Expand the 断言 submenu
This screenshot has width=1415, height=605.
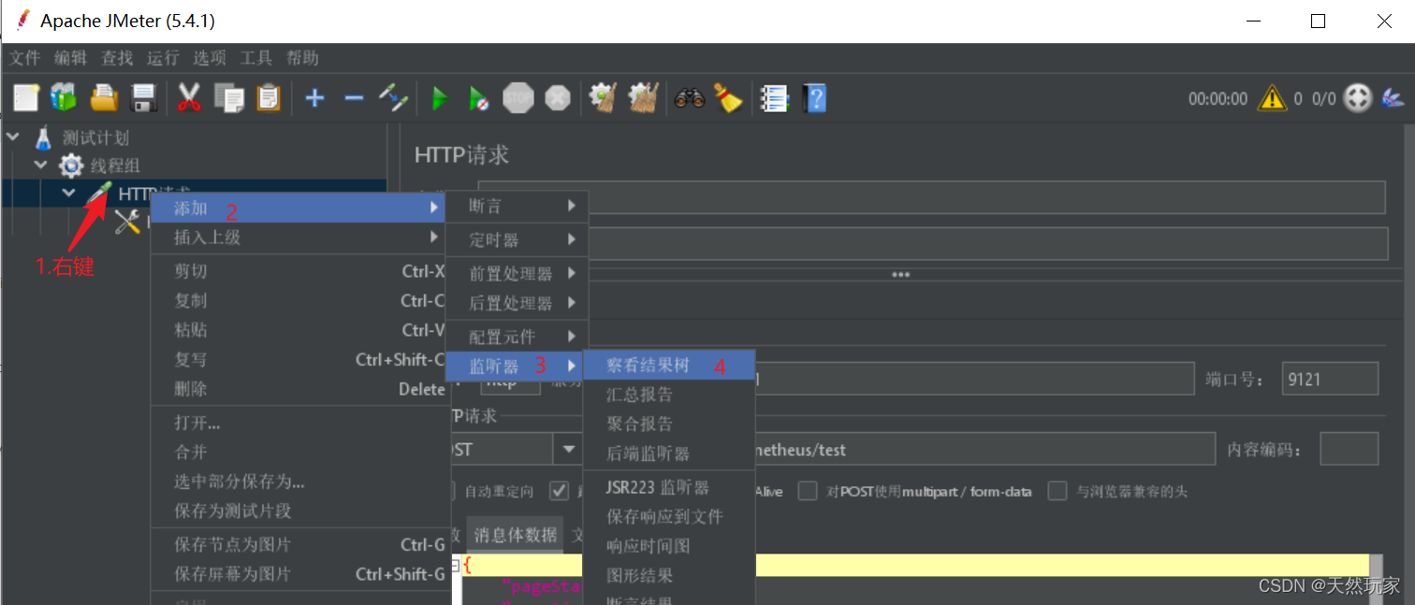tap(517, 206)
